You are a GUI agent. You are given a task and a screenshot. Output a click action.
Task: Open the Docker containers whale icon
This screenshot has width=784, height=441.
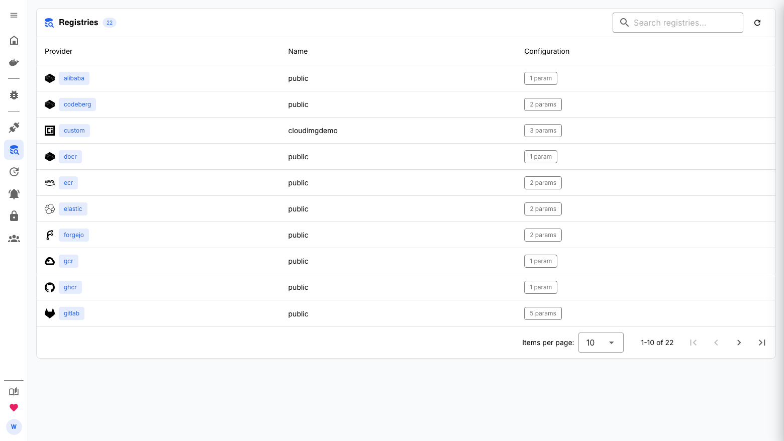[x=14, y=62]
